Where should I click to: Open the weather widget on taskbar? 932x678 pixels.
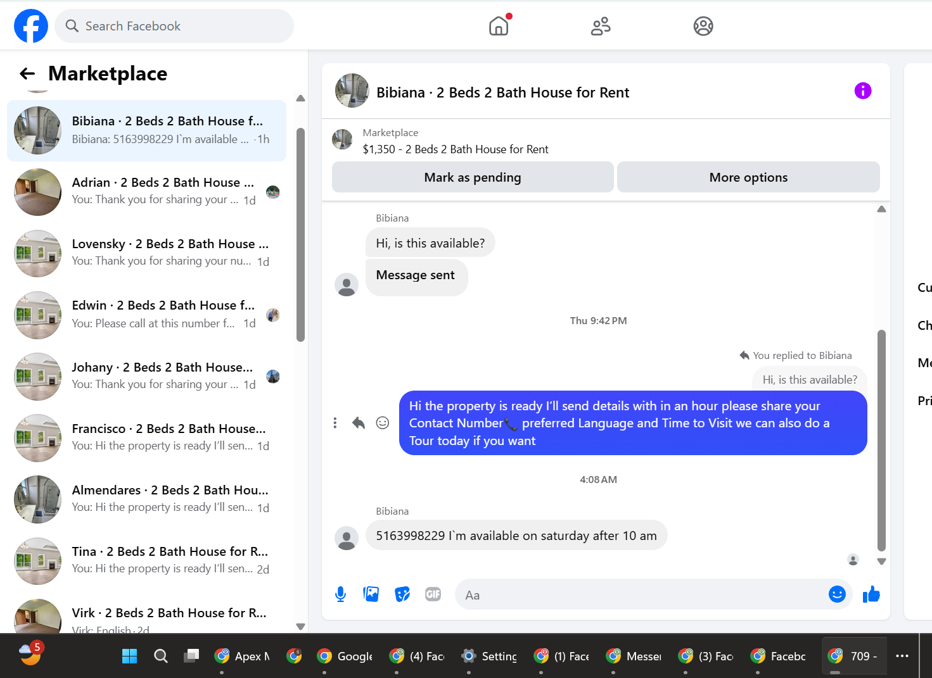coord(30,653)
